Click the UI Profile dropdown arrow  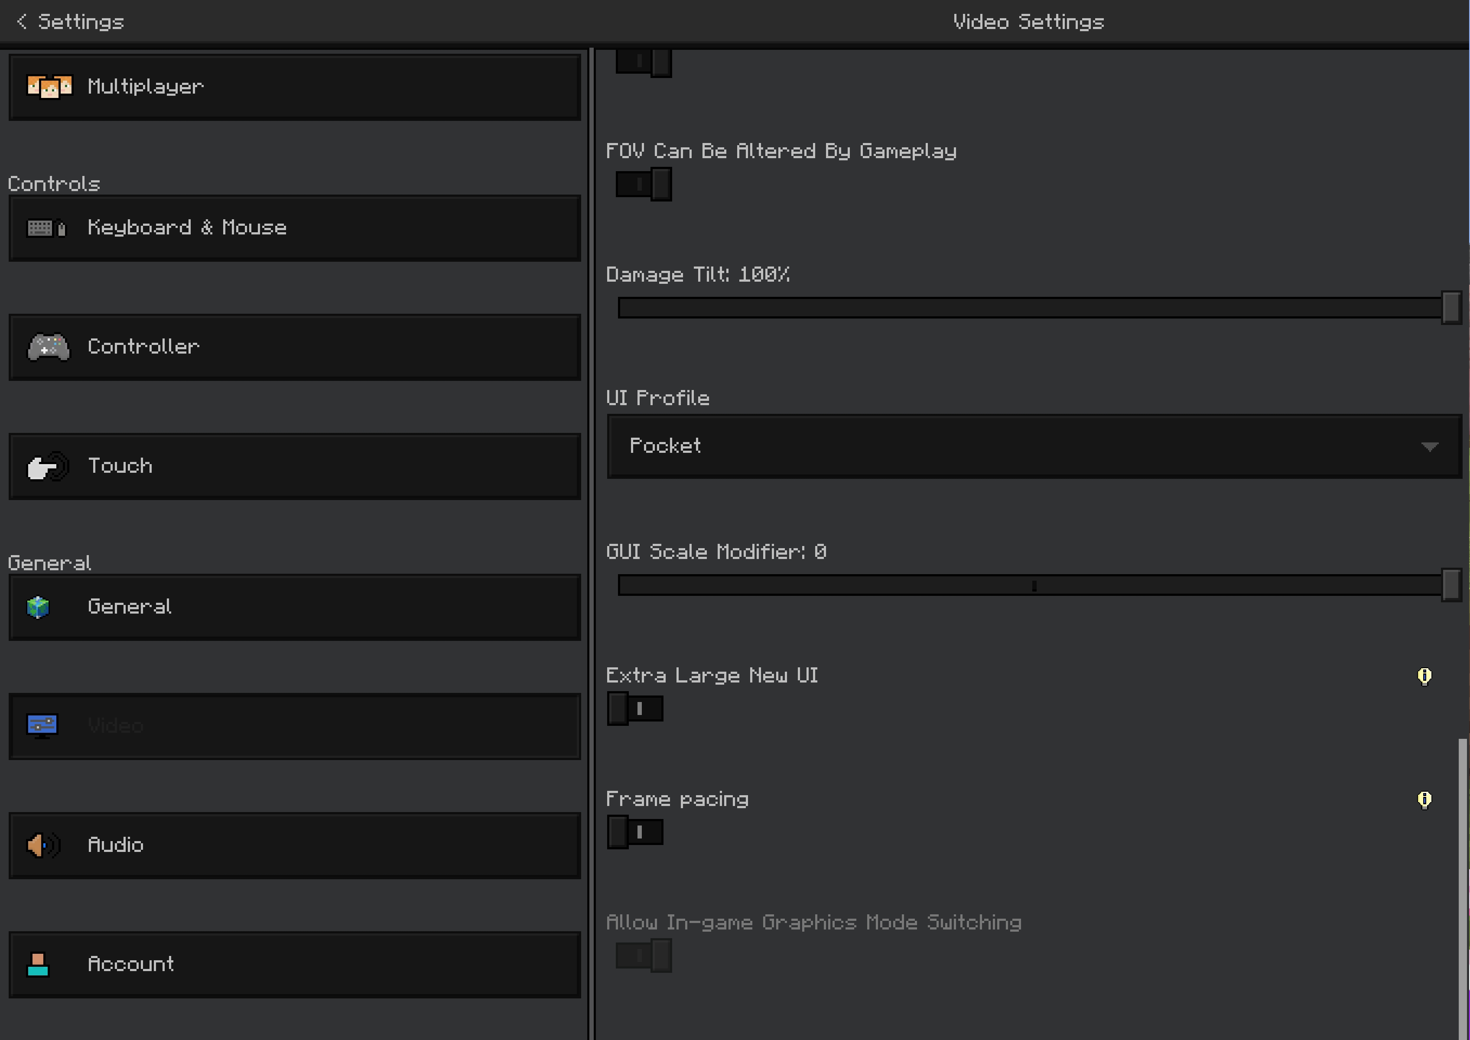1429,446
